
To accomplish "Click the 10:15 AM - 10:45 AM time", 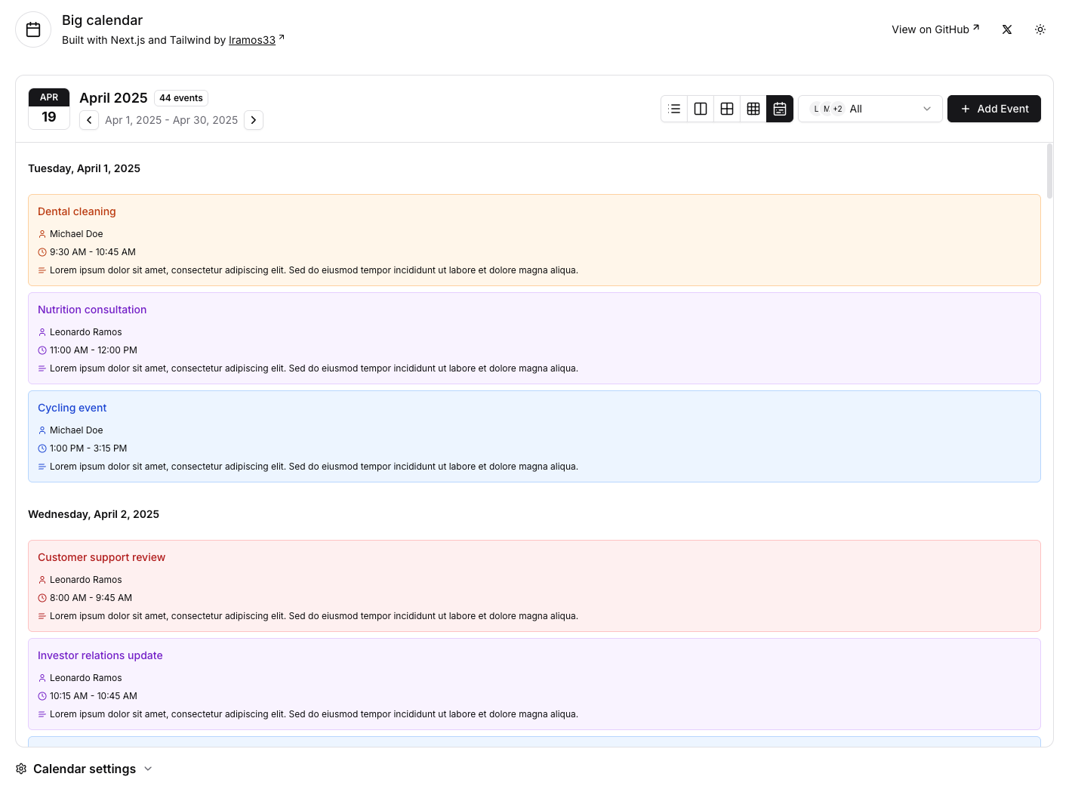I will [x=94, y=696].
